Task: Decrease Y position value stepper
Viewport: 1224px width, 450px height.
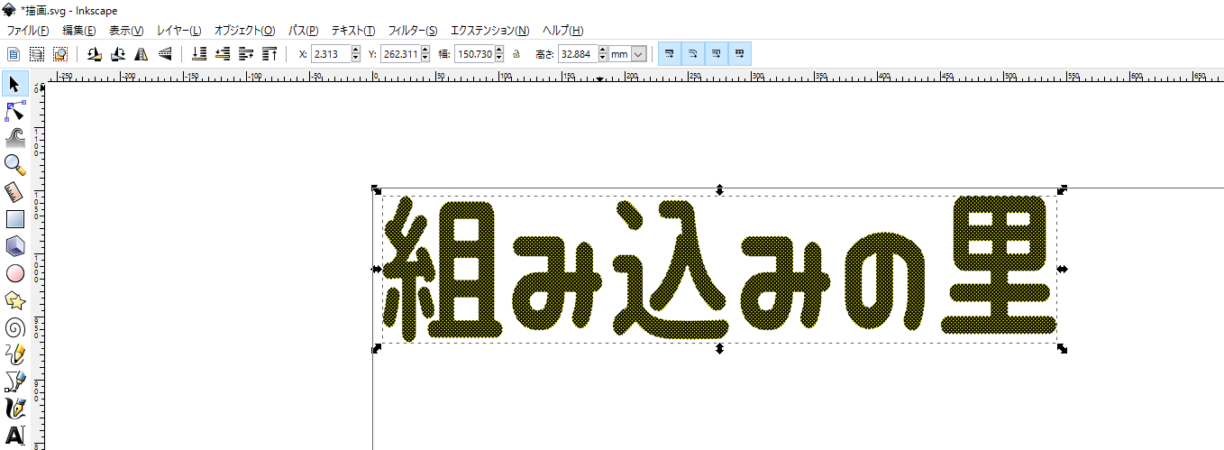Action: coord(425,59)
